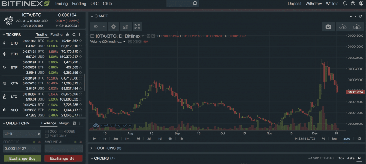The height and width of the screenshot is (164, 366).
Task: Take a chart snapshot with camera icon
Action: pyautogui.click(x=328, y=27)
